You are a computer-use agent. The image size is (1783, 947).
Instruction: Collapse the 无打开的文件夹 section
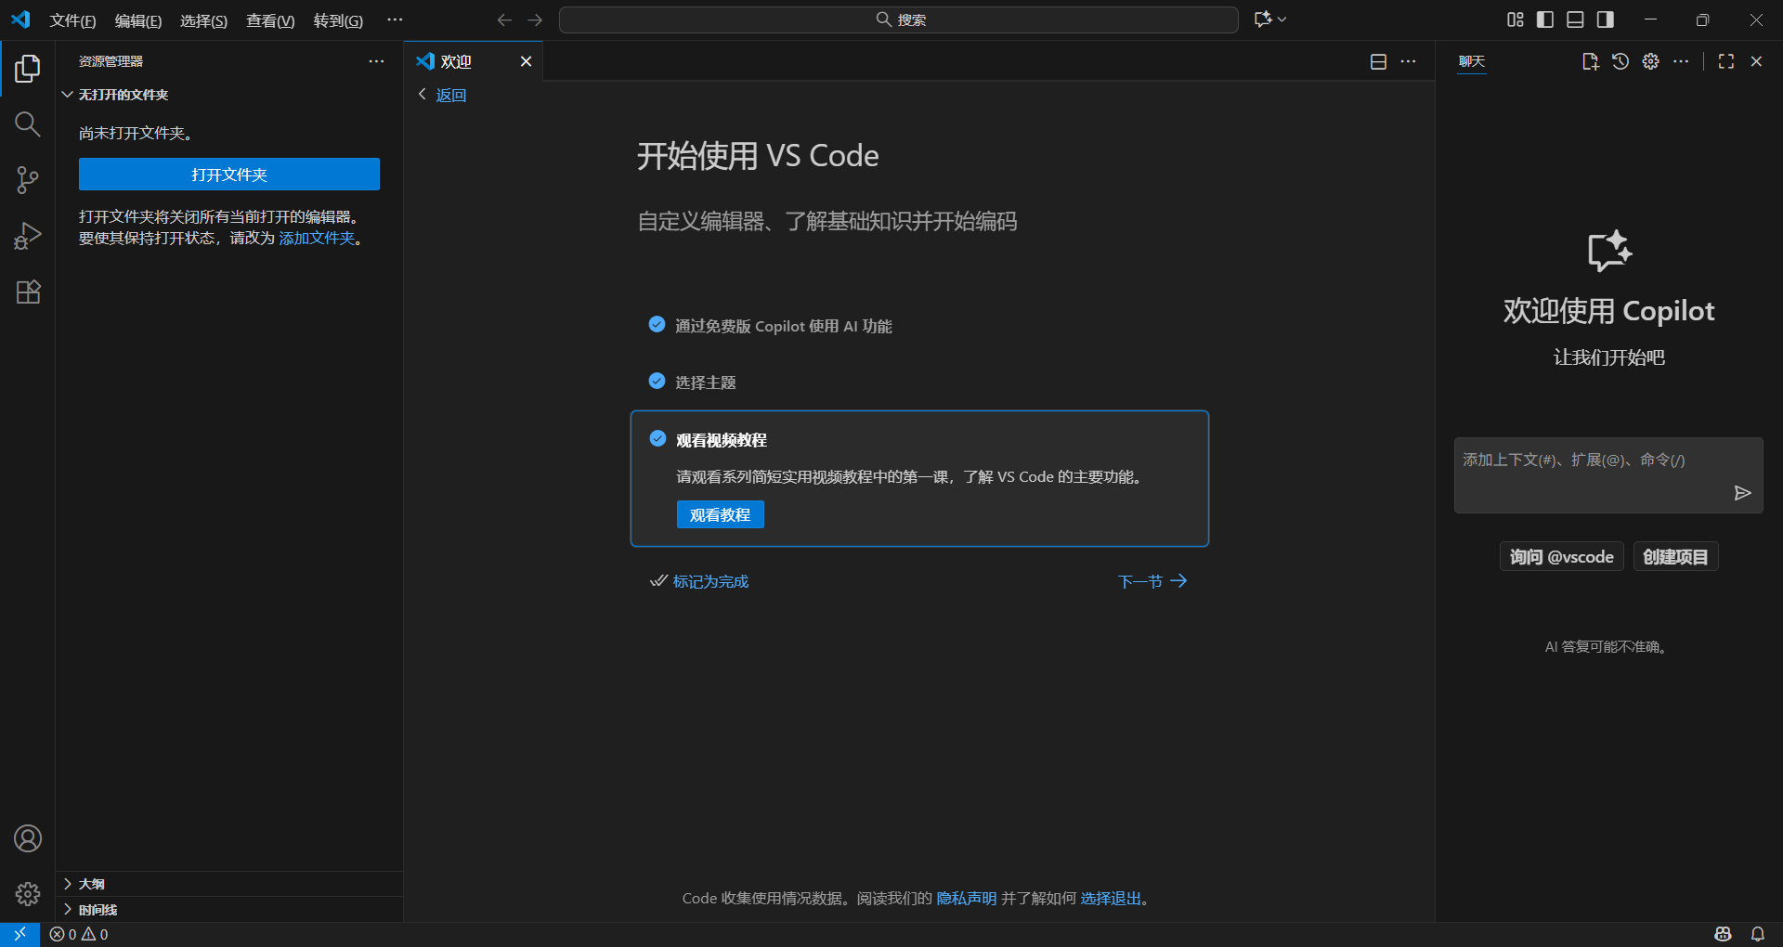pos(67,94)
